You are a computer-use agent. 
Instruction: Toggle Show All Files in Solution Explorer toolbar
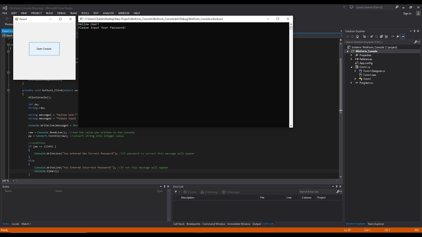[x=386, y=37]
